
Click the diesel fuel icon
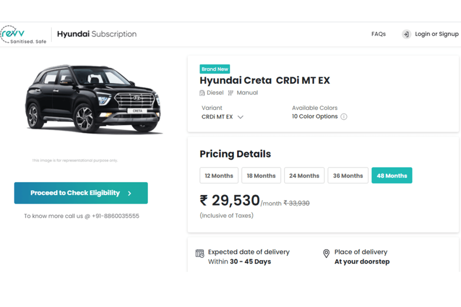point(202,93)
